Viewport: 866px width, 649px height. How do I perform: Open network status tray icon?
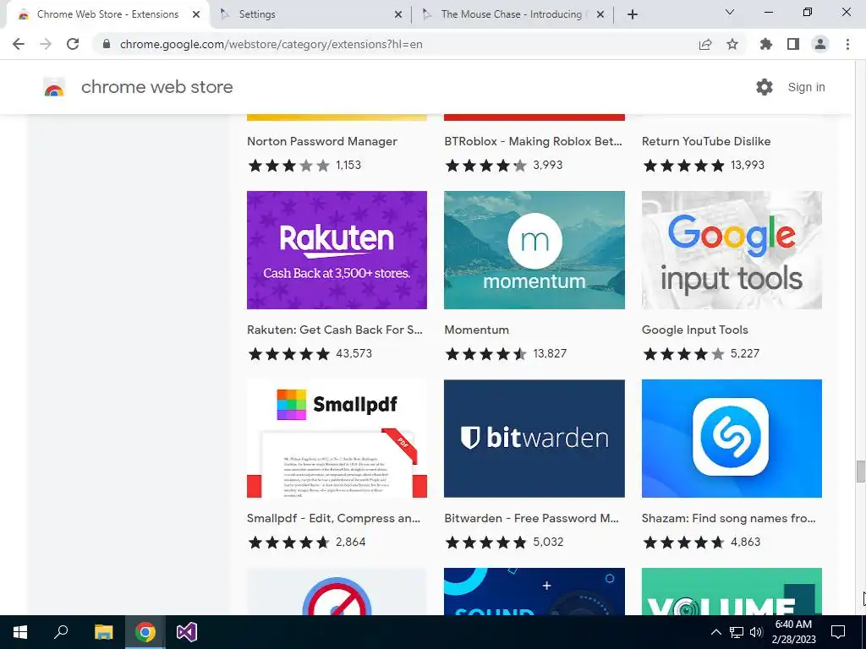click(737, 632)
